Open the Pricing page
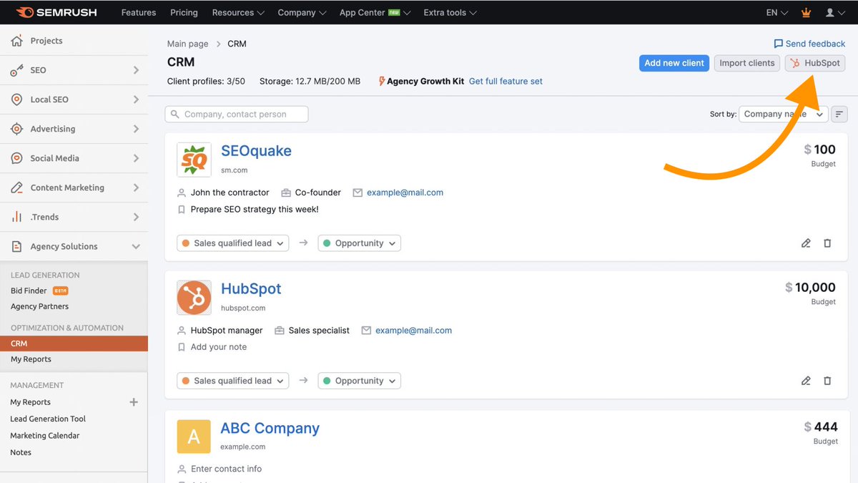858x483 pixels. (184, 12)
